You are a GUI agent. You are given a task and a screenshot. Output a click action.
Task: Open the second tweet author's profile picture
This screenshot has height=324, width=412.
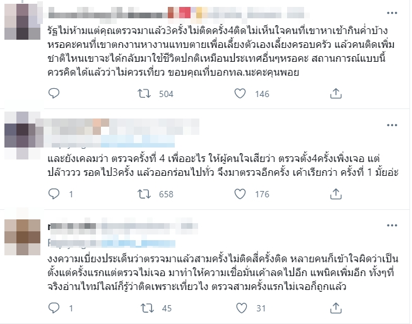coord(22,136)
